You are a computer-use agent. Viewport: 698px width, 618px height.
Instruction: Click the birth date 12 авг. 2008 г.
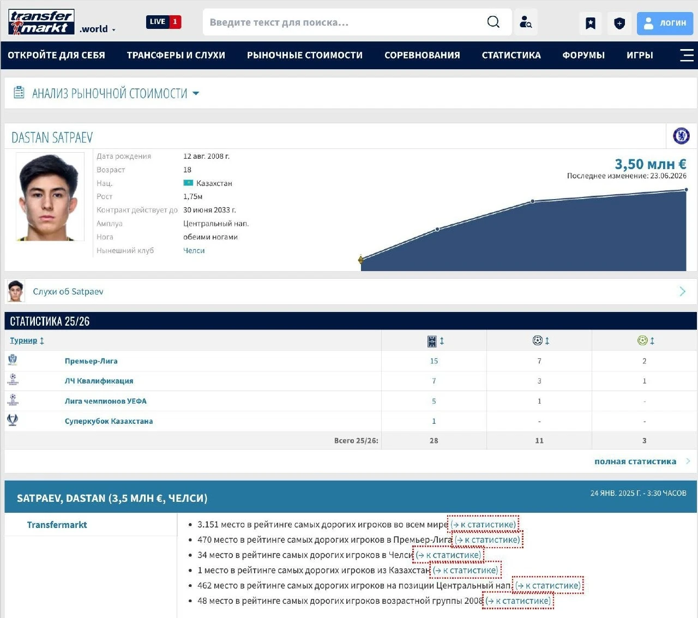point(206,156)
